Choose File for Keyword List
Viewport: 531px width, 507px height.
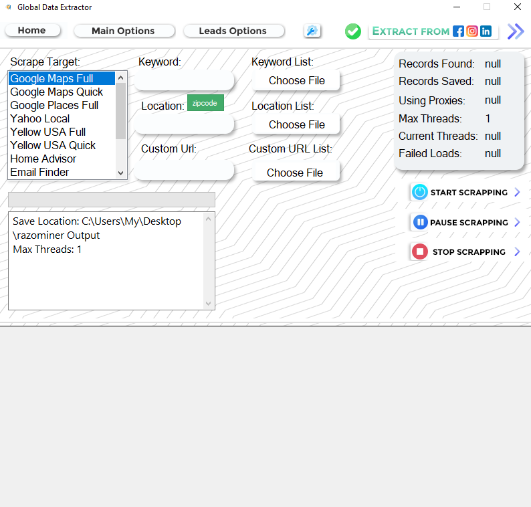(x=296, y=81)
